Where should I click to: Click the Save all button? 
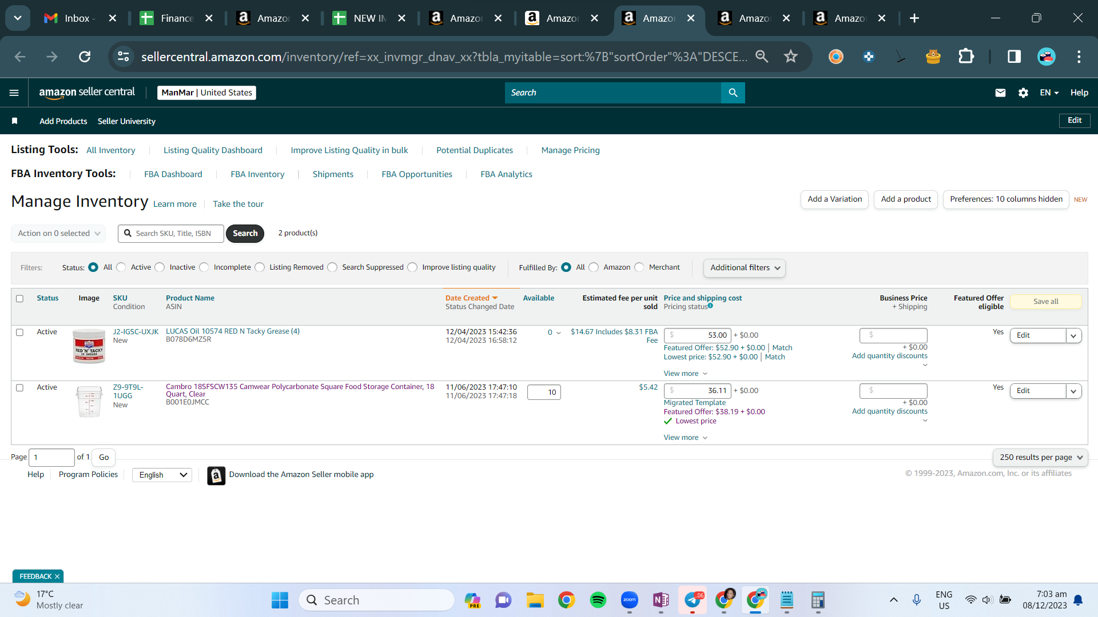tap(1046, 302)
